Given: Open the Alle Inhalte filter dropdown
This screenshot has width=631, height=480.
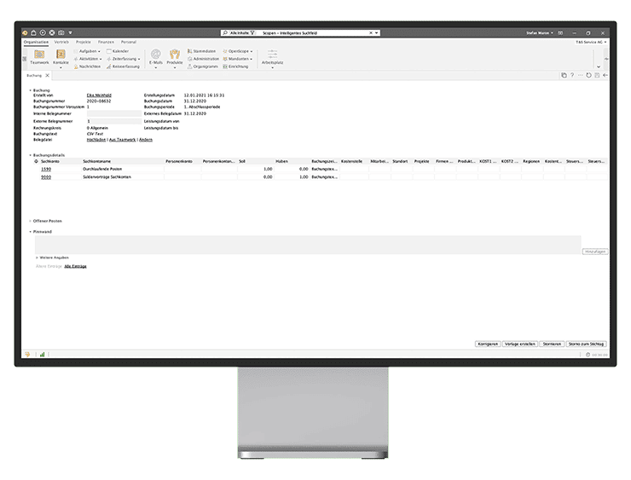Looking at the screenshot, I should point(242,32).
